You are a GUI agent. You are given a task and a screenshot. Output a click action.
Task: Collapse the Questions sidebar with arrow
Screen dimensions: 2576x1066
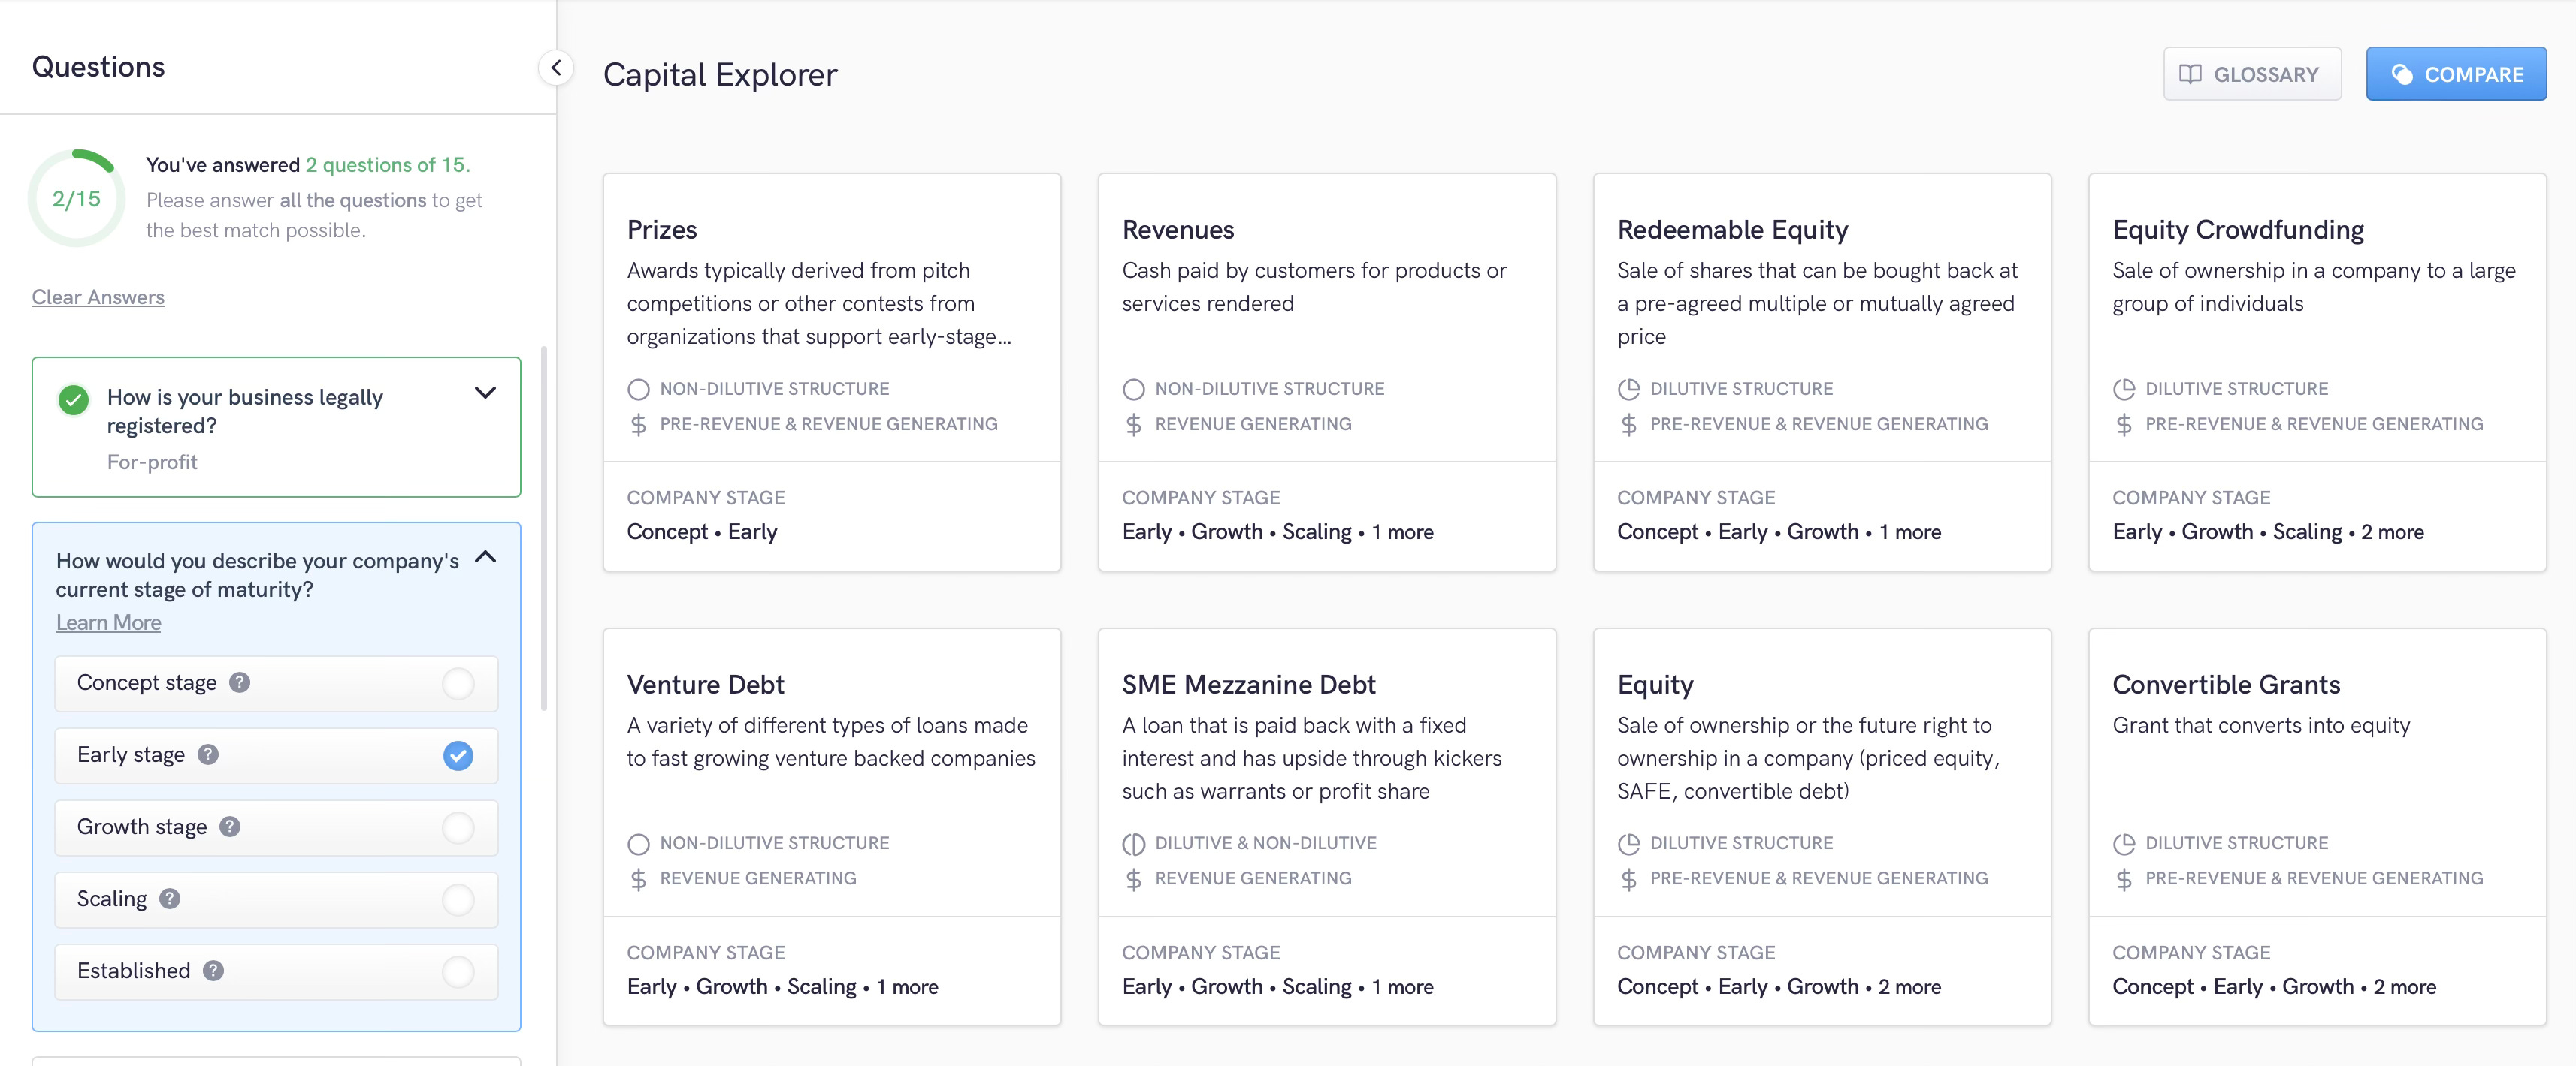tap(556, 67)
